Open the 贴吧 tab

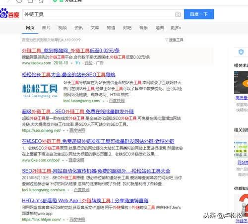click(127, 28)
